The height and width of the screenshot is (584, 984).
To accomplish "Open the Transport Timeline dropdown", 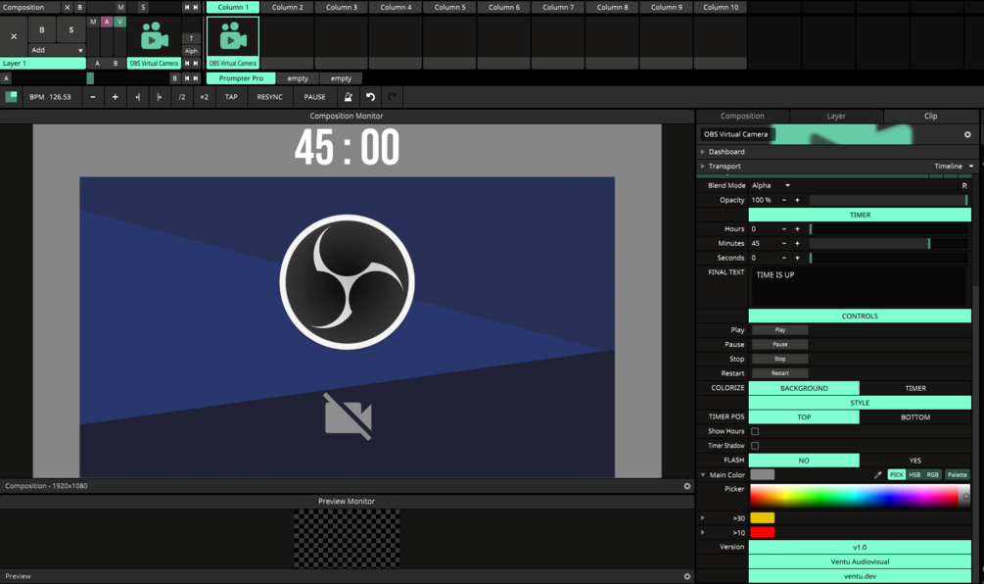I will click(954, 166).
